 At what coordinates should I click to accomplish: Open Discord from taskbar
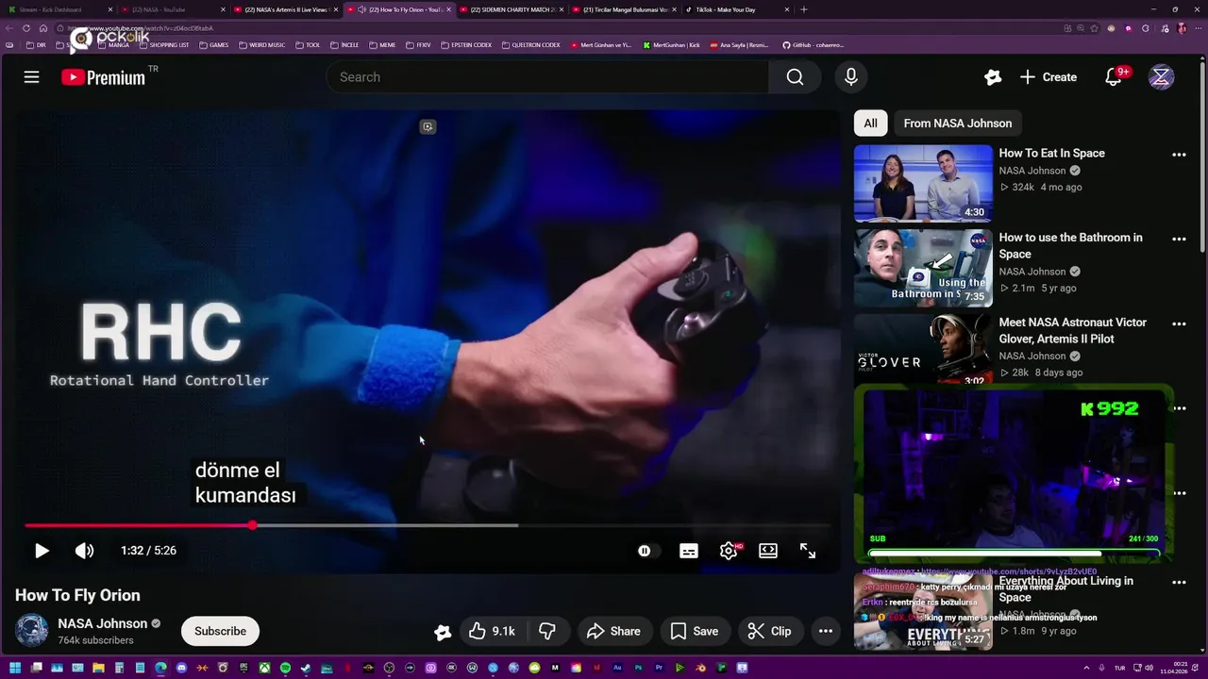[x=181, y=669]
